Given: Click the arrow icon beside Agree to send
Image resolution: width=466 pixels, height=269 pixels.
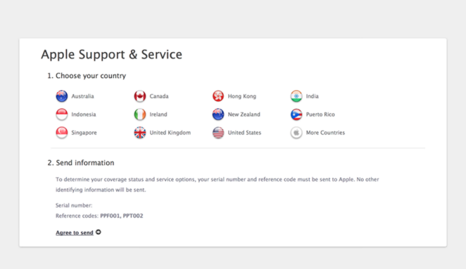Looking at the screenshot, I should (x=99, y=232).
